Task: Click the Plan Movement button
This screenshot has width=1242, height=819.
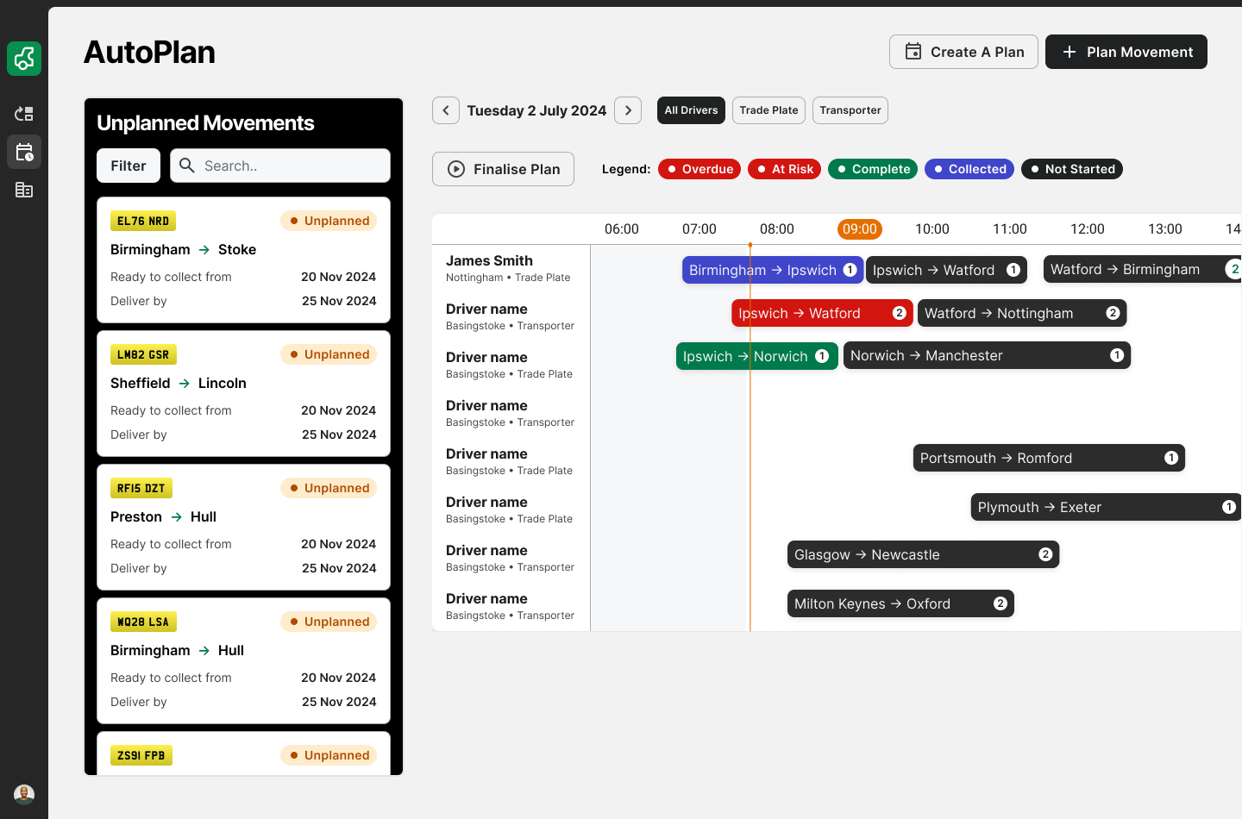Action: [1126, 52]
